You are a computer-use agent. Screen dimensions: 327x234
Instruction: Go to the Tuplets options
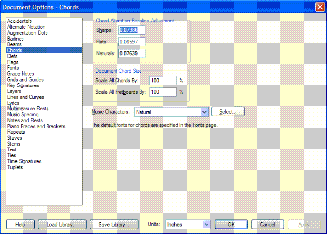15,168
